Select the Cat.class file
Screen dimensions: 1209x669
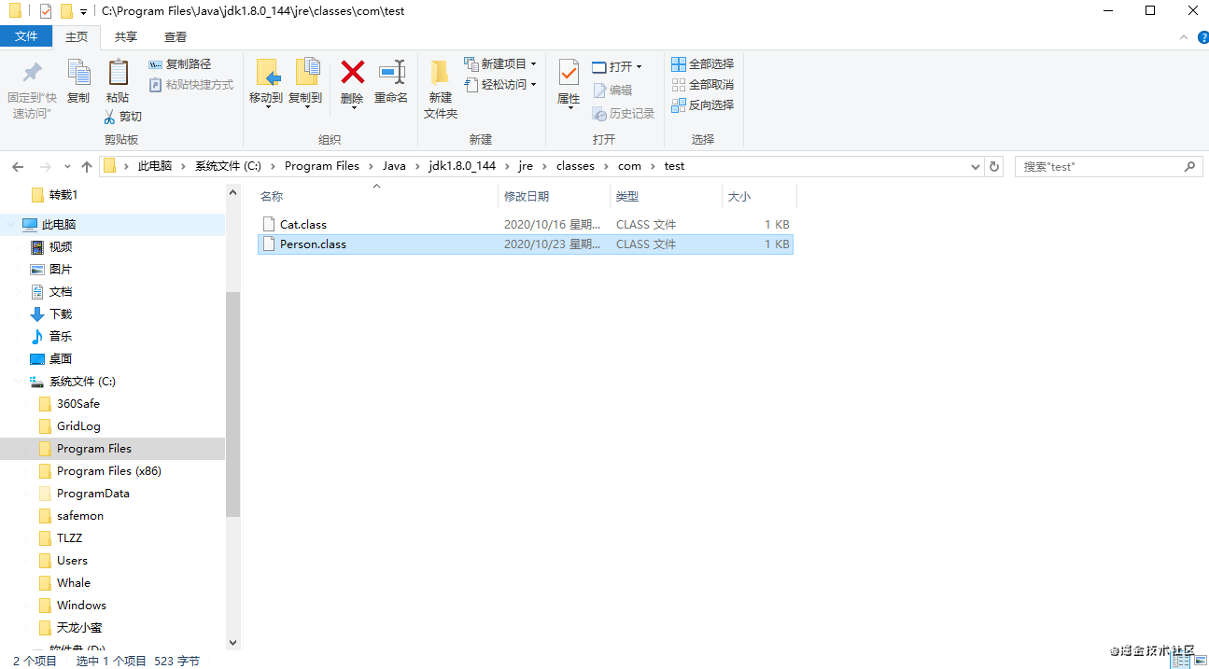[x=525, y=225]
